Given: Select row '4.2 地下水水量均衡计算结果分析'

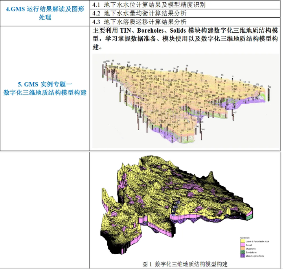Looking at the screenshot, I should click(185, 13).
